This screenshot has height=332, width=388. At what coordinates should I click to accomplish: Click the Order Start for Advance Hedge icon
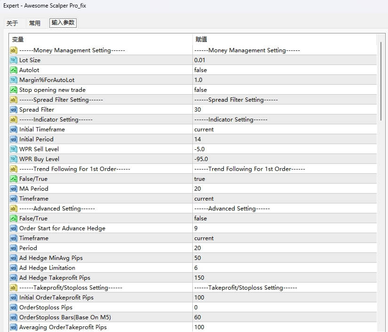(x=13, y=228)
